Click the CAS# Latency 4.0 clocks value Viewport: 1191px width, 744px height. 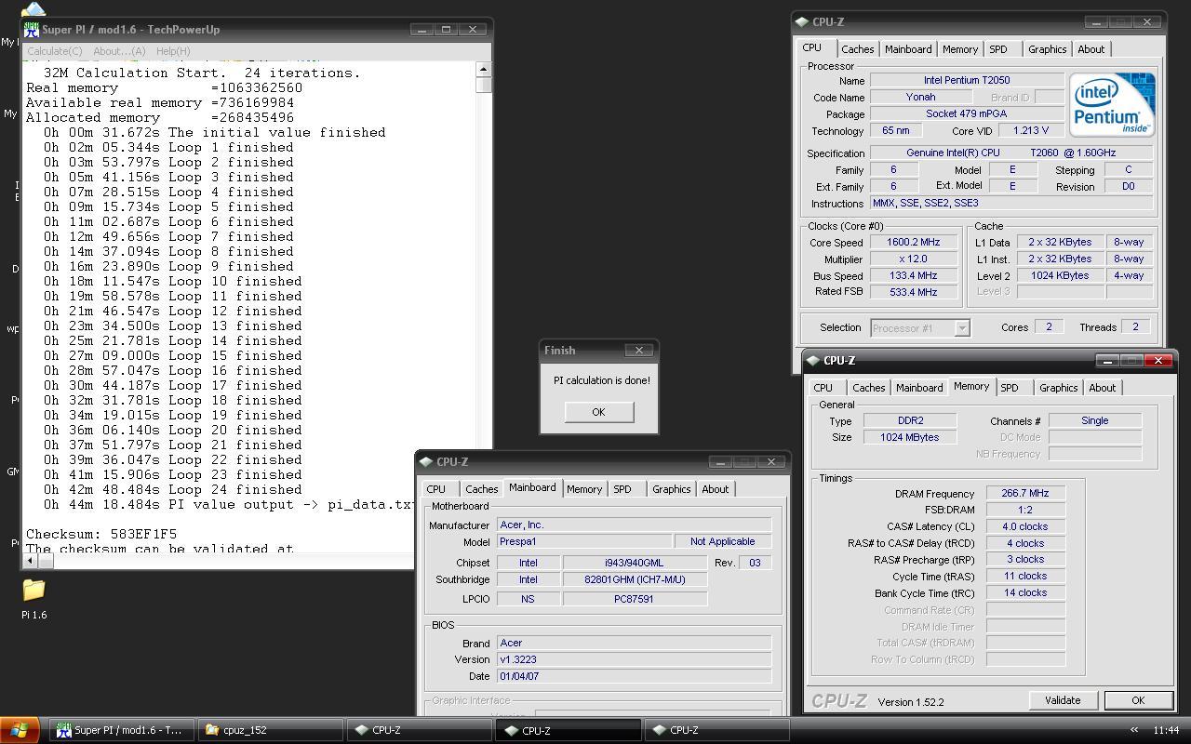(x=1025, y=526)
